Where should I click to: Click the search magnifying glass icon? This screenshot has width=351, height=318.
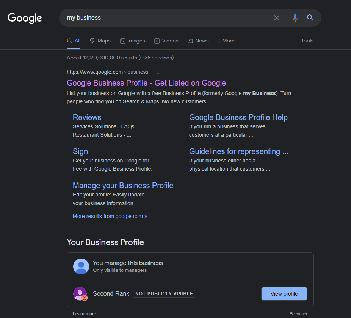click(x=310, y=17)
